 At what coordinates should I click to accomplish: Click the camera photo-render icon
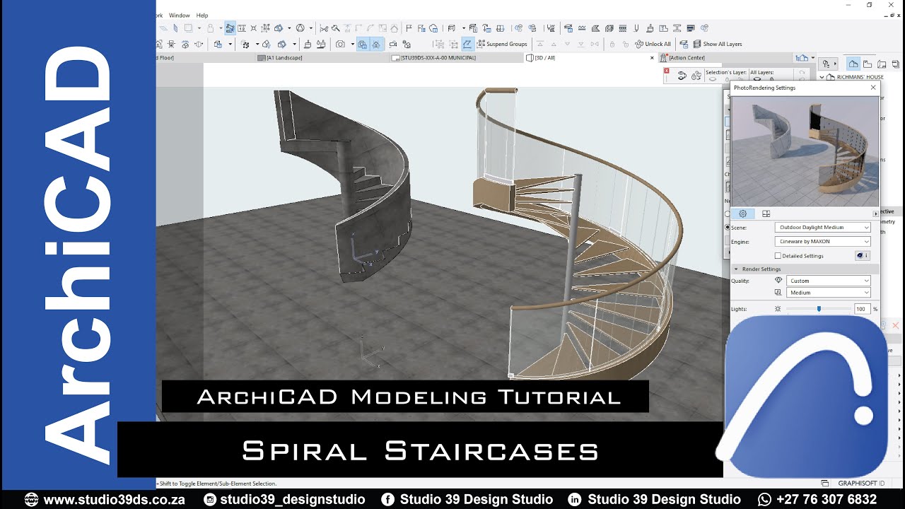tap(340, 44)
